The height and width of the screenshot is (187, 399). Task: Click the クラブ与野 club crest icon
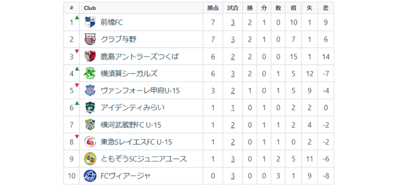pyautogui.click(x=90, y=39)
